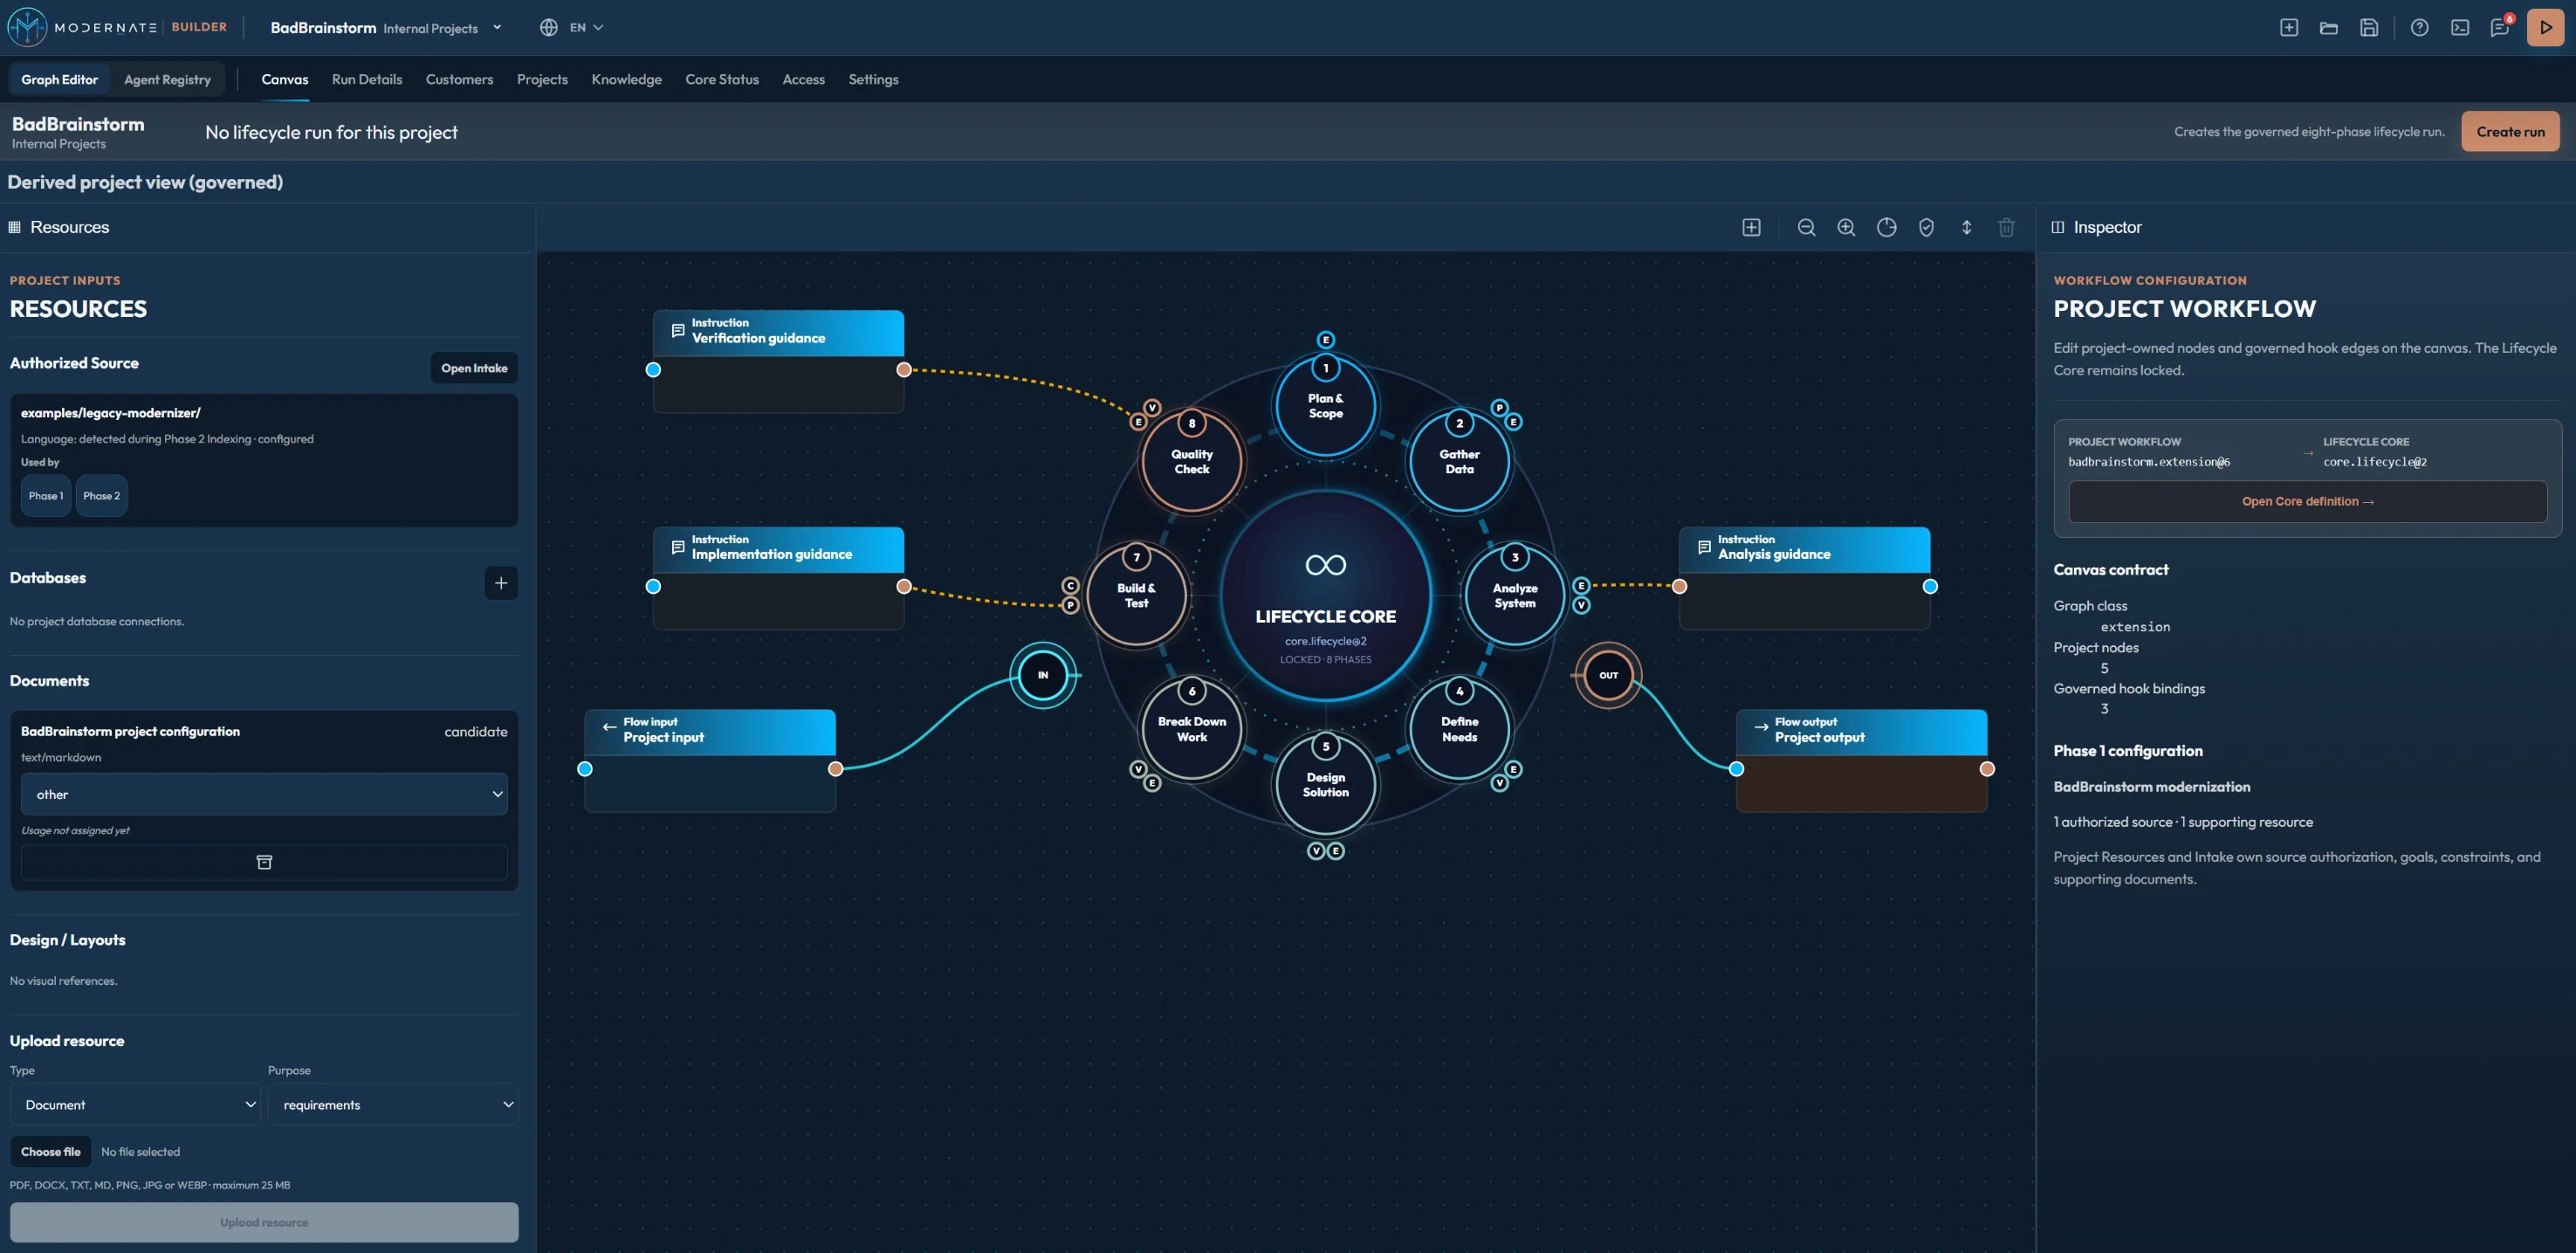
Task: Click the IN port circle on the canvas
Action: point(1042,675)
